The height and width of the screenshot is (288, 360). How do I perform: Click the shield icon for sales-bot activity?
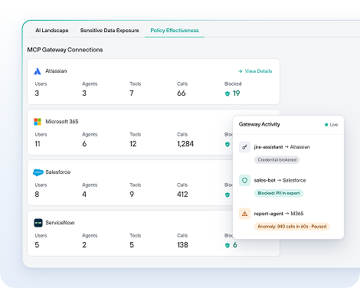pos(244,181)
